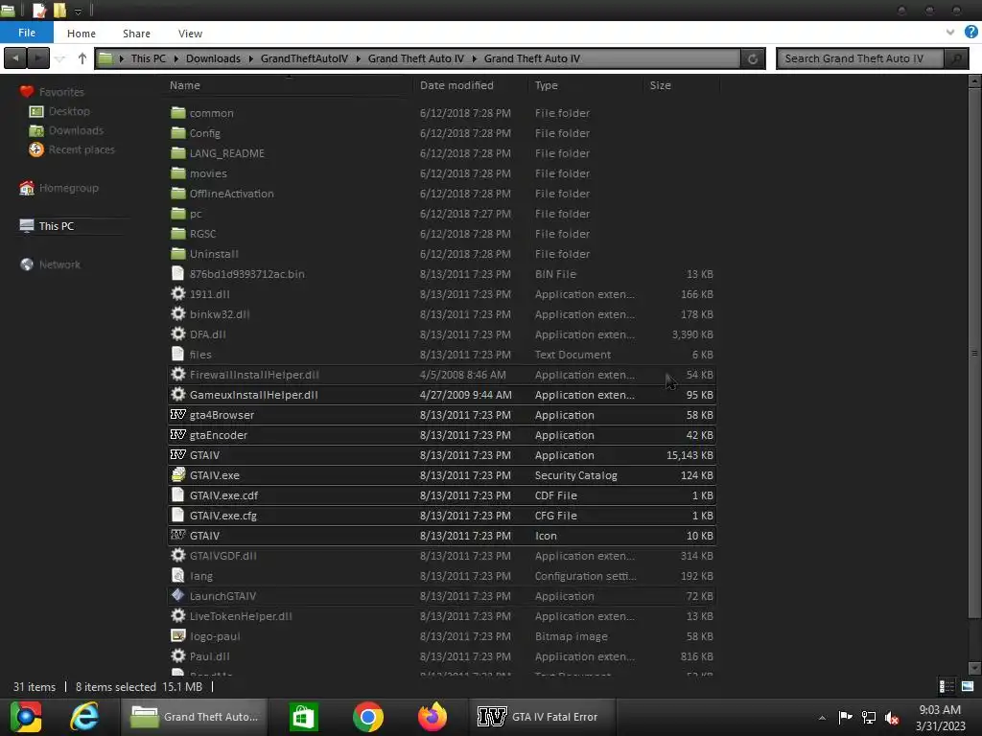Select Network in navigation pane

click(x=59, y=264)
